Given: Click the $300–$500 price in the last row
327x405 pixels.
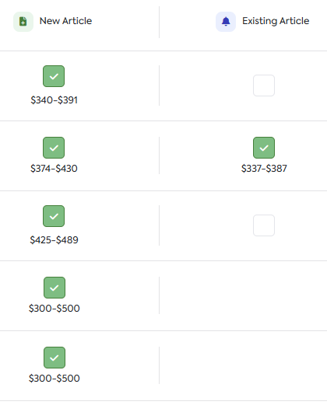Looking at the screenshot, I should pos(54,379).
